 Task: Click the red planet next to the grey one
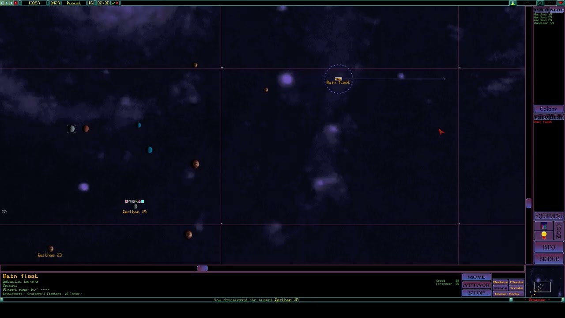point(86,129)
